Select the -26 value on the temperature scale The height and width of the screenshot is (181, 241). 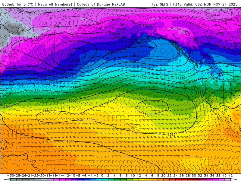(23, 176)
